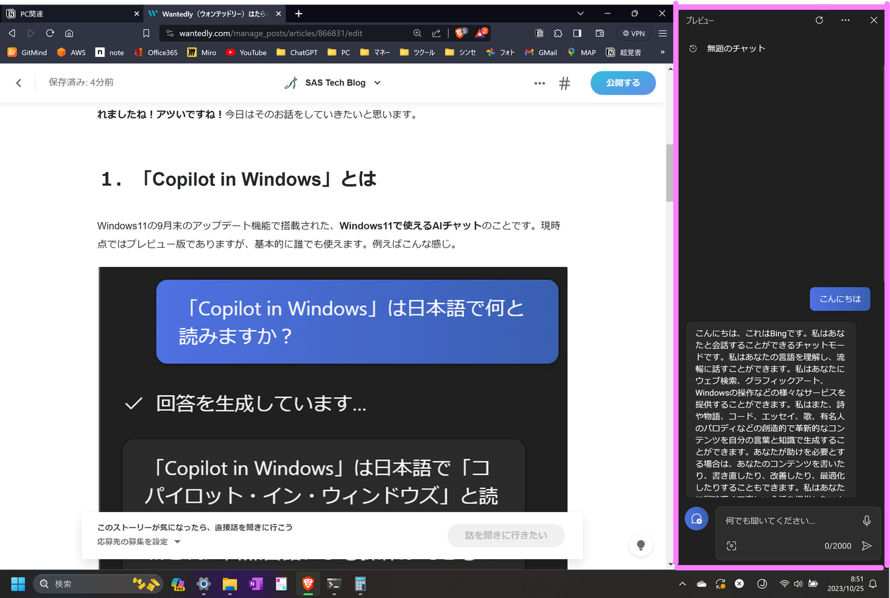This screenshot has height=598, width=890.
Task: Send the Copilot chat message
Action: 867,546
